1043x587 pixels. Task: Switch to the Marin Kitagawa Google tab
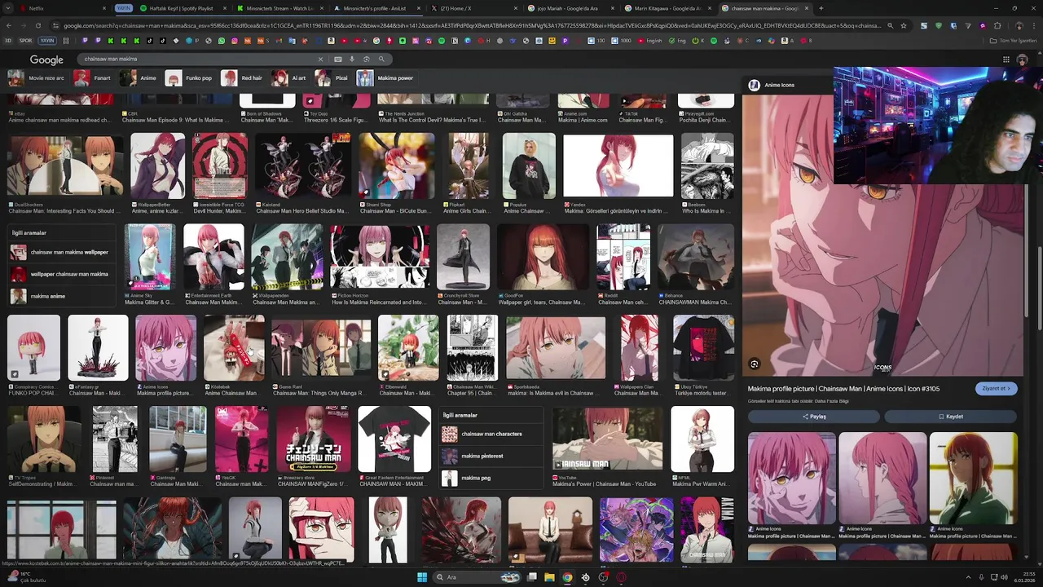pyautogui.click(x=668, y=8)
